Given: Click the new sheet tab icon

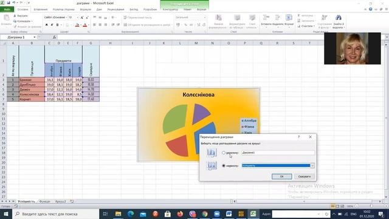Looking at the screenshot, I should click(x=72, y=201).
